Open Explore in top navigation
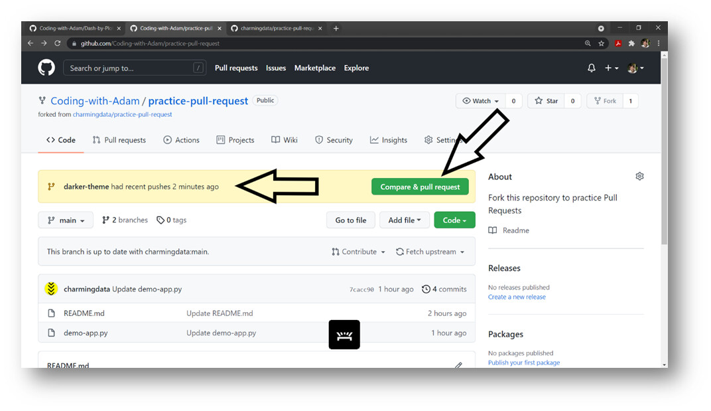The image size is (711, 411). [x=356, y=68]
